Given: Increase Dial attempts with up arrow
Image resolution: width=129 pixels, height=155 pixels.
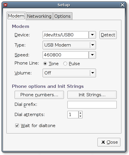Looking at the screenshot, I should 81,113.
